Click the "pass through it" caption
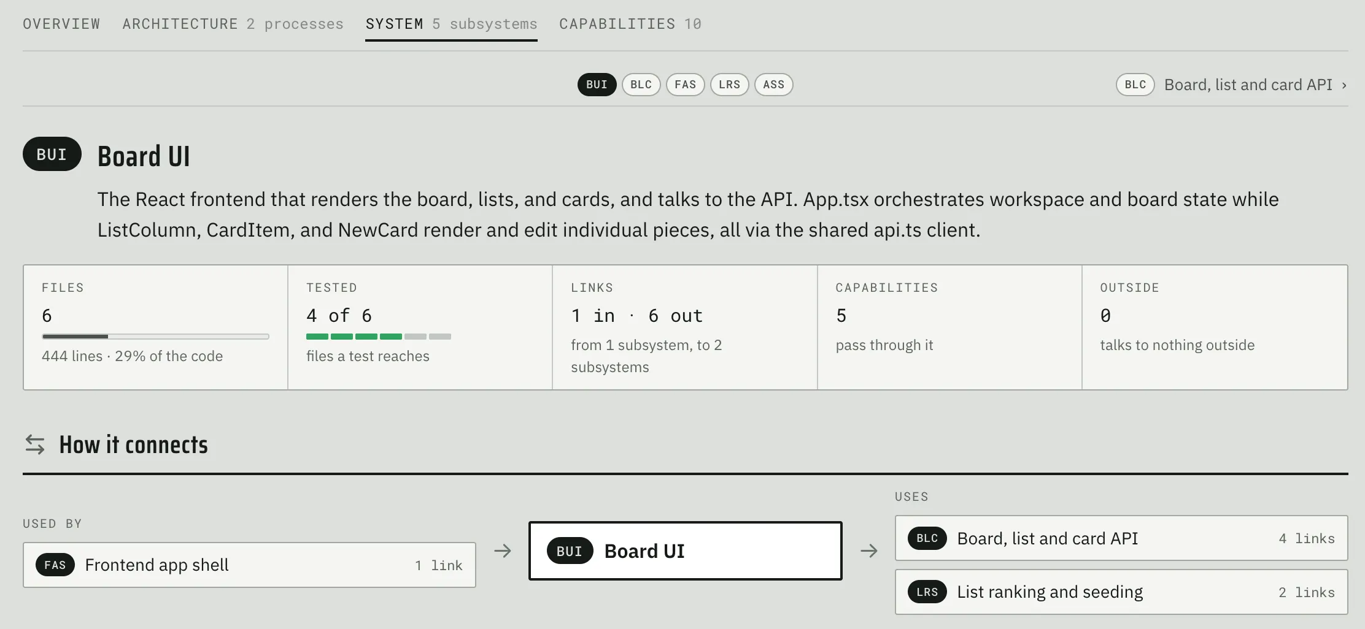Image resolution: width=1365 pixels, height=629 pixels. (x=884, y=345)
